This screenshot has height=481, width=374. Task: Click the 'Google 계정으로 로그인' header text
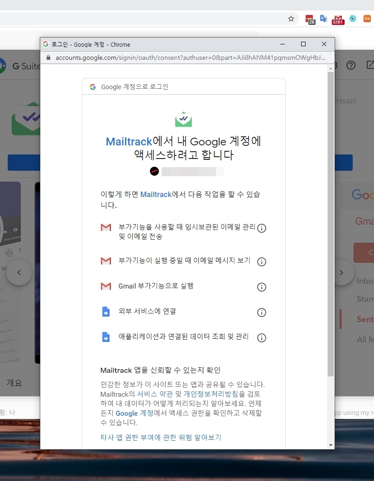[x=134, y=87]
